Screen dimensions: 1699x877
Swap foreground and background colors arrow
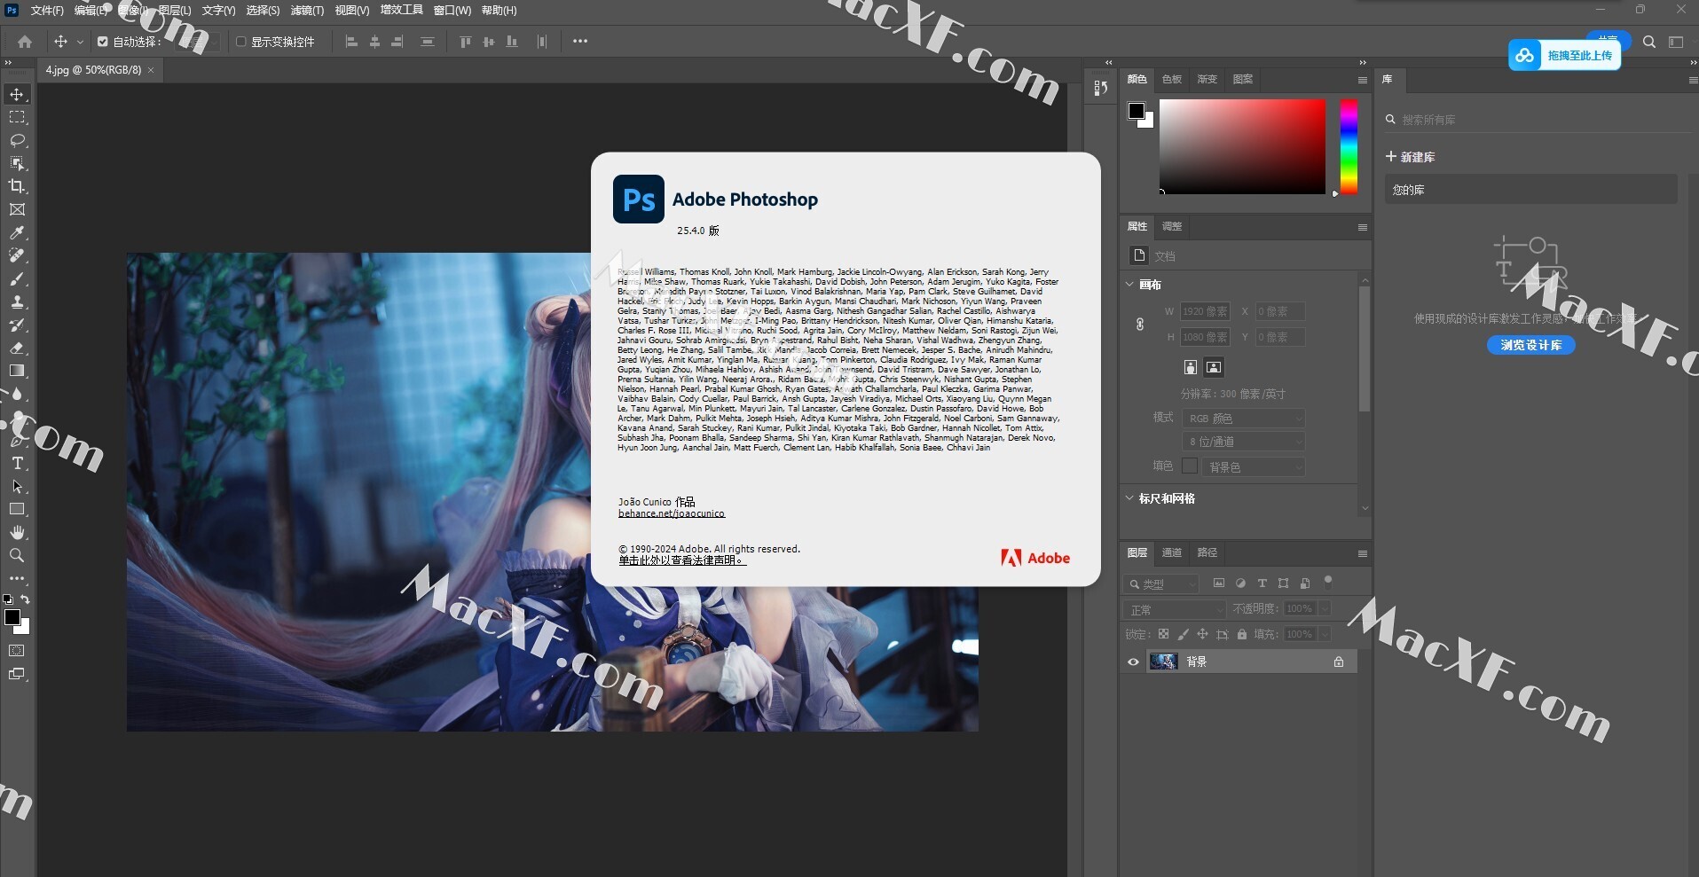coord(25,599)
